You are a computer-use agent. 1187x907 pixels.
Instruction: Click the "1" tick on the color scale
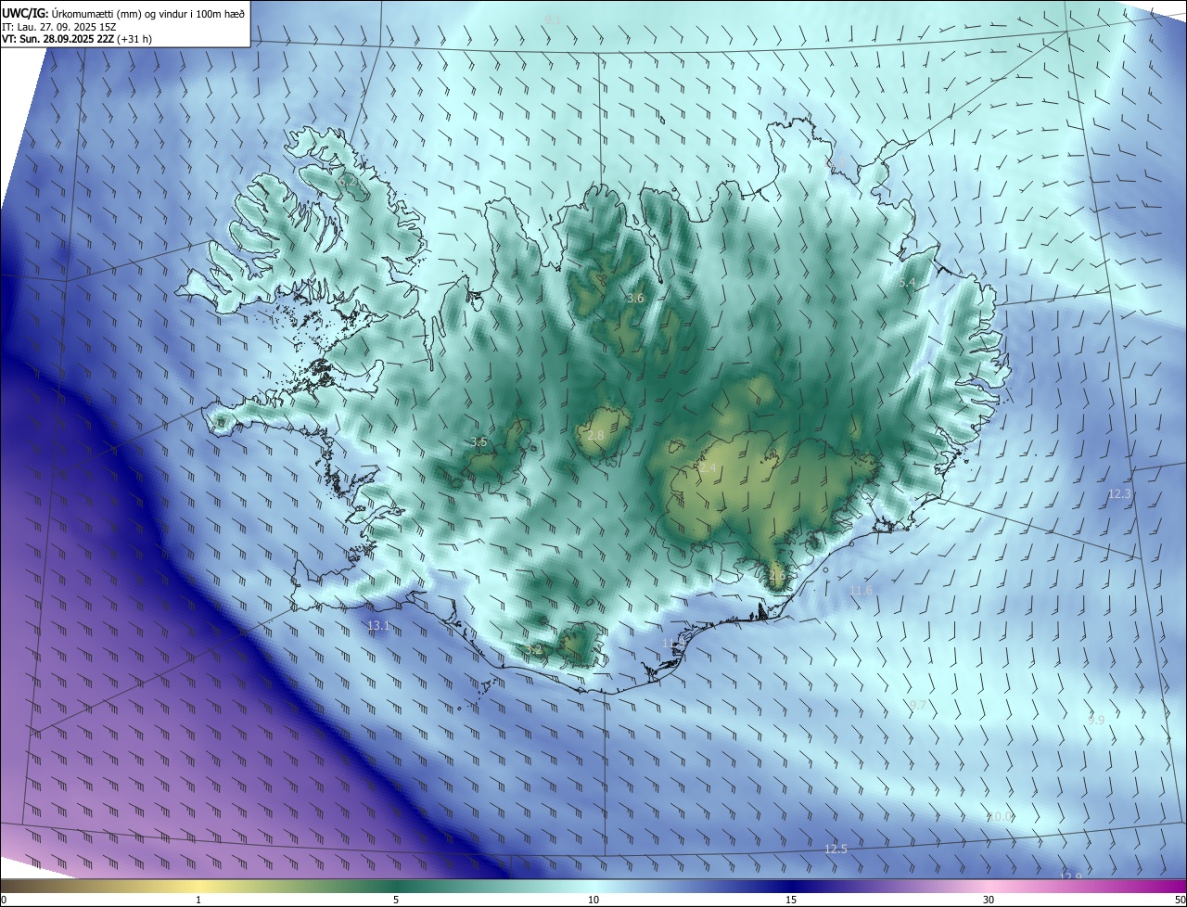(x=198, y=900)
